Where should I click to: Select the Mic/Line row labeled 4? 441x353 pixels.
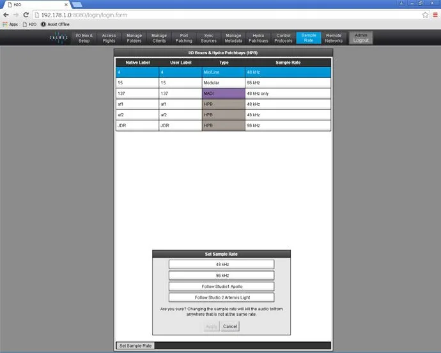click(x=223, y=72)
